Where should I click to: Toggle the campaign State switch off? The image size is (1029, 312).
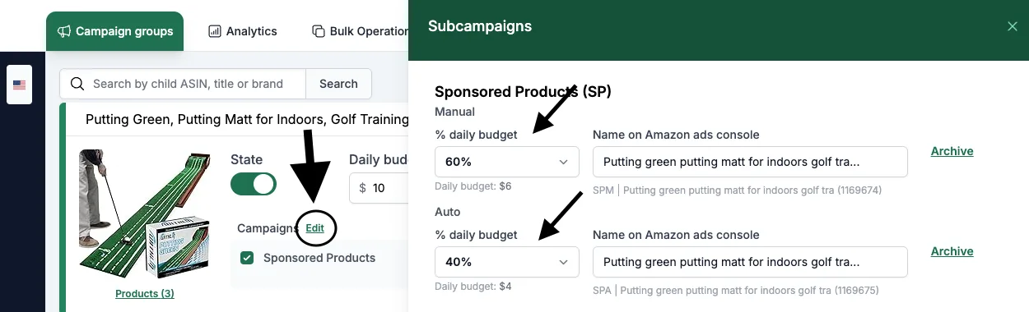coord(254,184)
